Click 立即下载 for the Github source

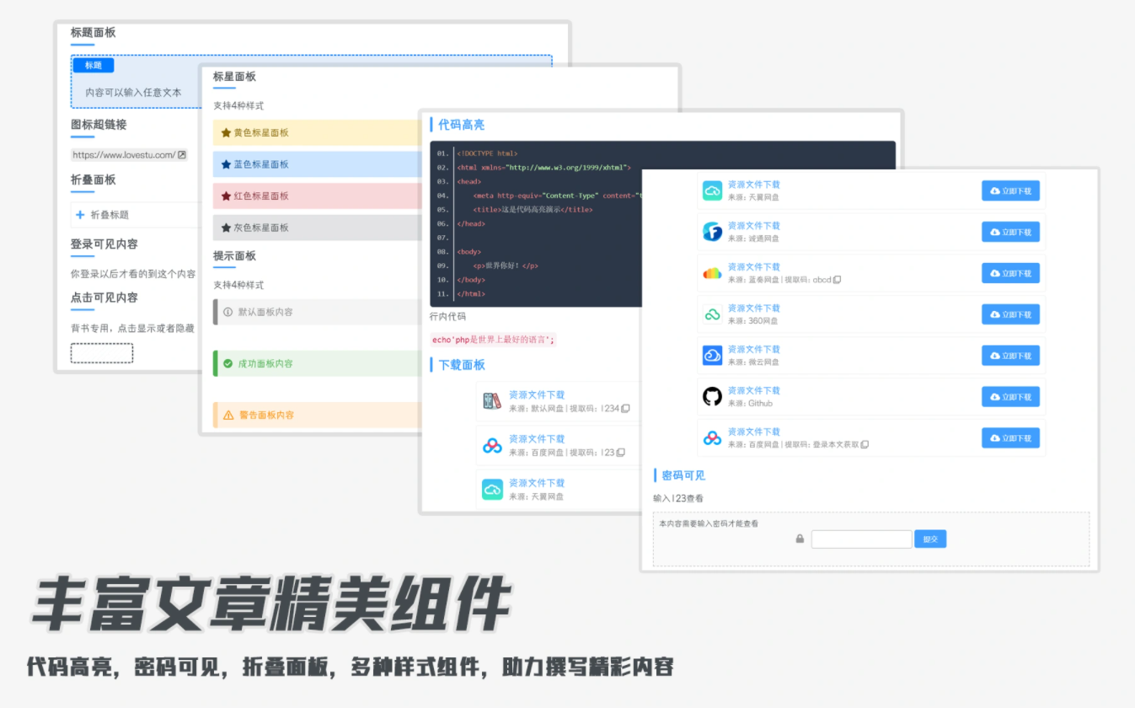(x=1010, y=397)
